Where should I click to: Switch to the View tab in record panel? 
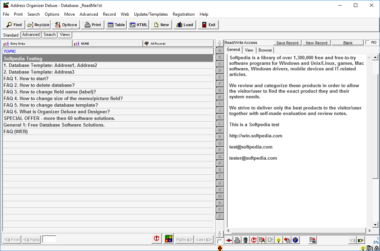click(x=249, y=50)
